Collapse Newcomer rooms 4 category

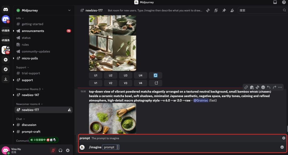coord(29,104)
